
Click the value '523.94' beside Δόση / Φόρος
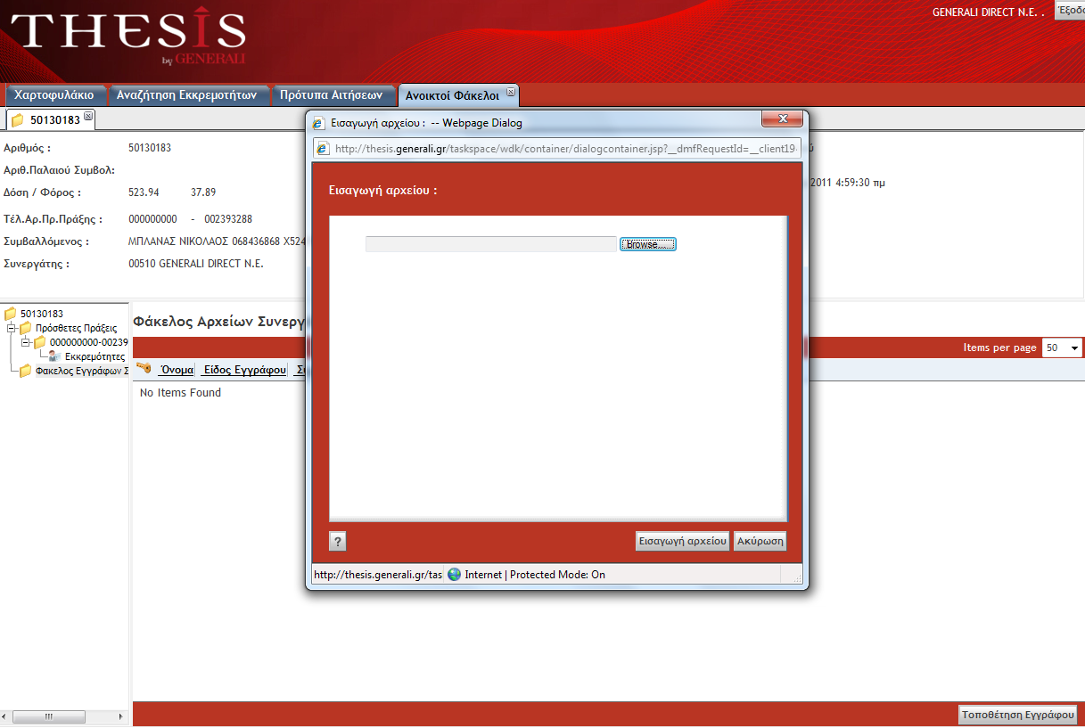point(144,192)
